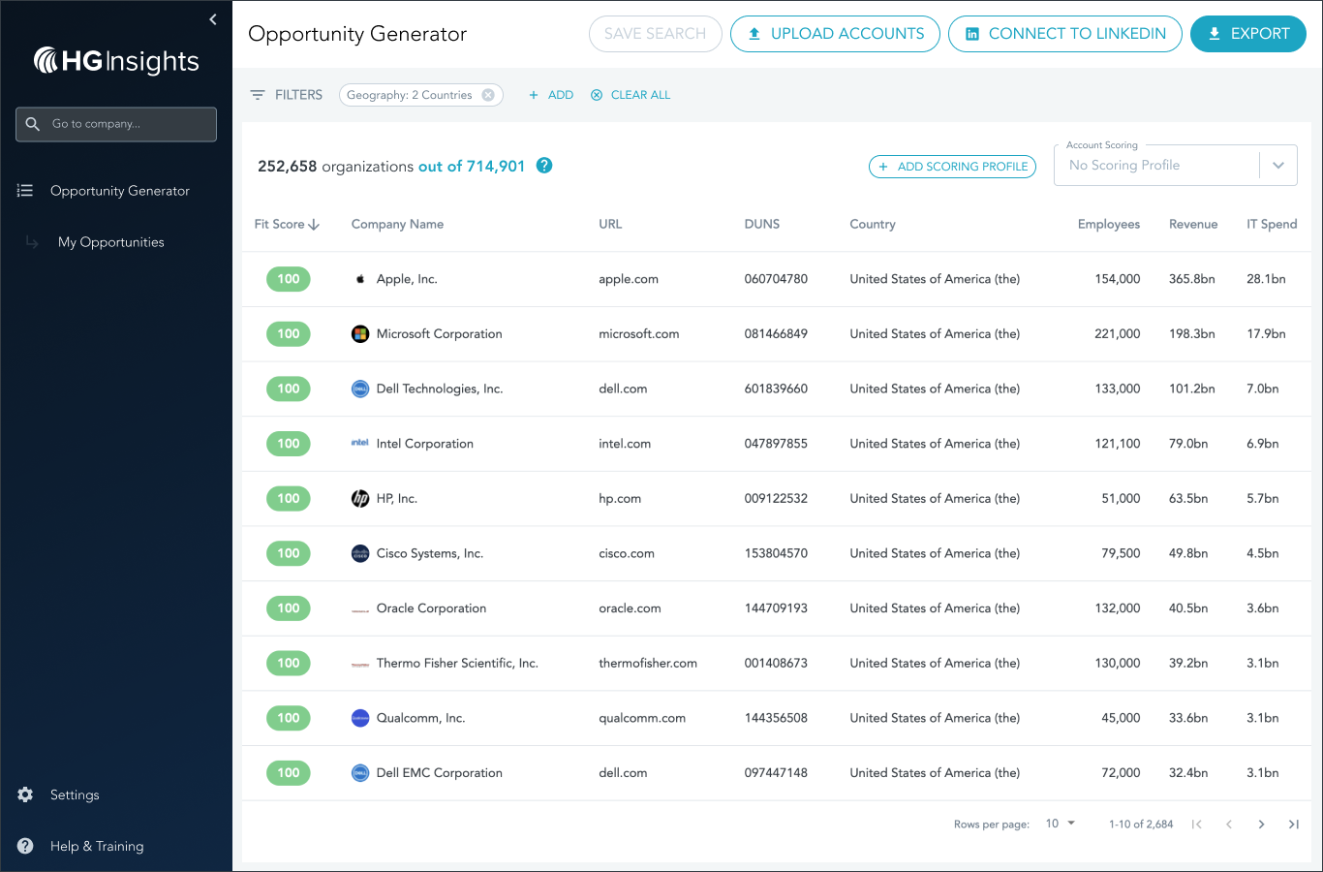
Task: Go to the first page of results
Action: [x=1197, y=825]
